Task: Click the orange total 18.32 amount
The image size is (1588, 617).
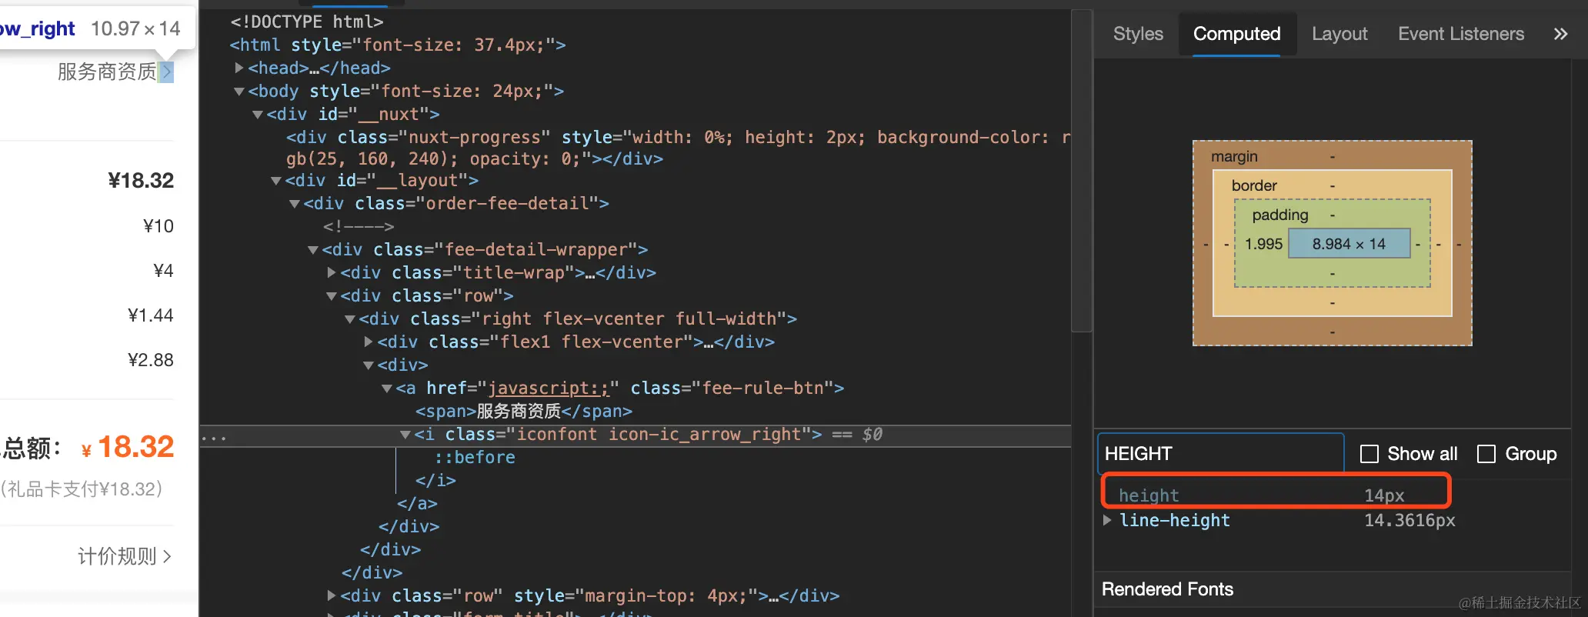Action: click(x=135, y=447)
